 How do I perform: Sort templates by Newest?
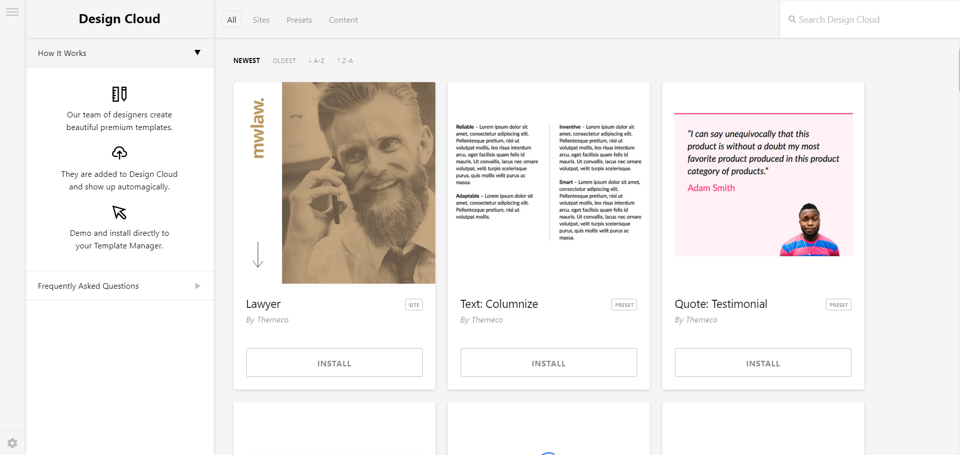pos(247,60)
